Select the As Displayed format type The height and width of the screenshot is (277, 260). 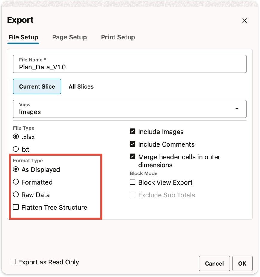(x=16, y=169)
